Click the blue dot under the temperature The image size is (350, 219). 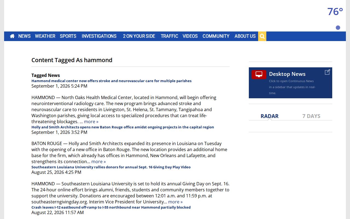coord(338,28)
